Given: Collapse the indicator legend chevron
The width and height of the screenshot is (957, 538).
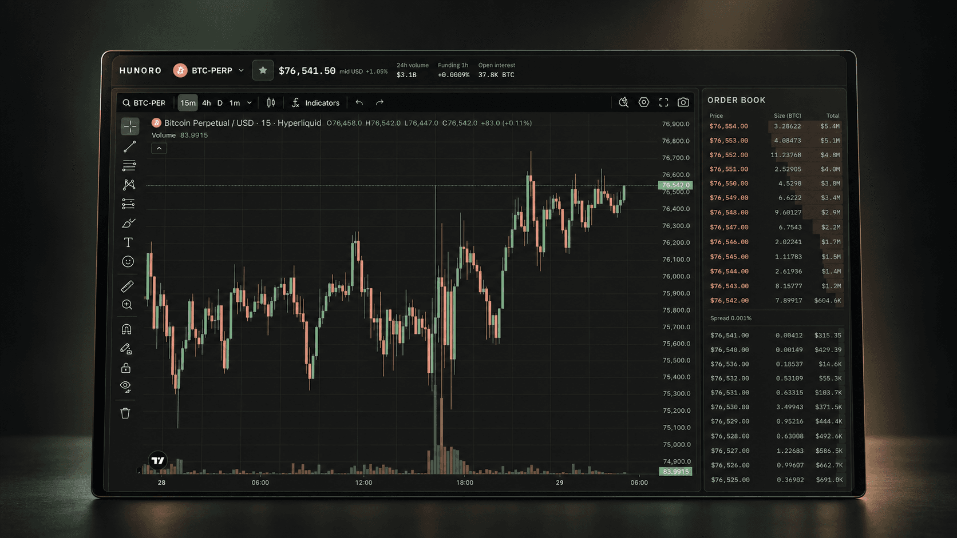Looking at the screenshot, I should tap(159, 149).
